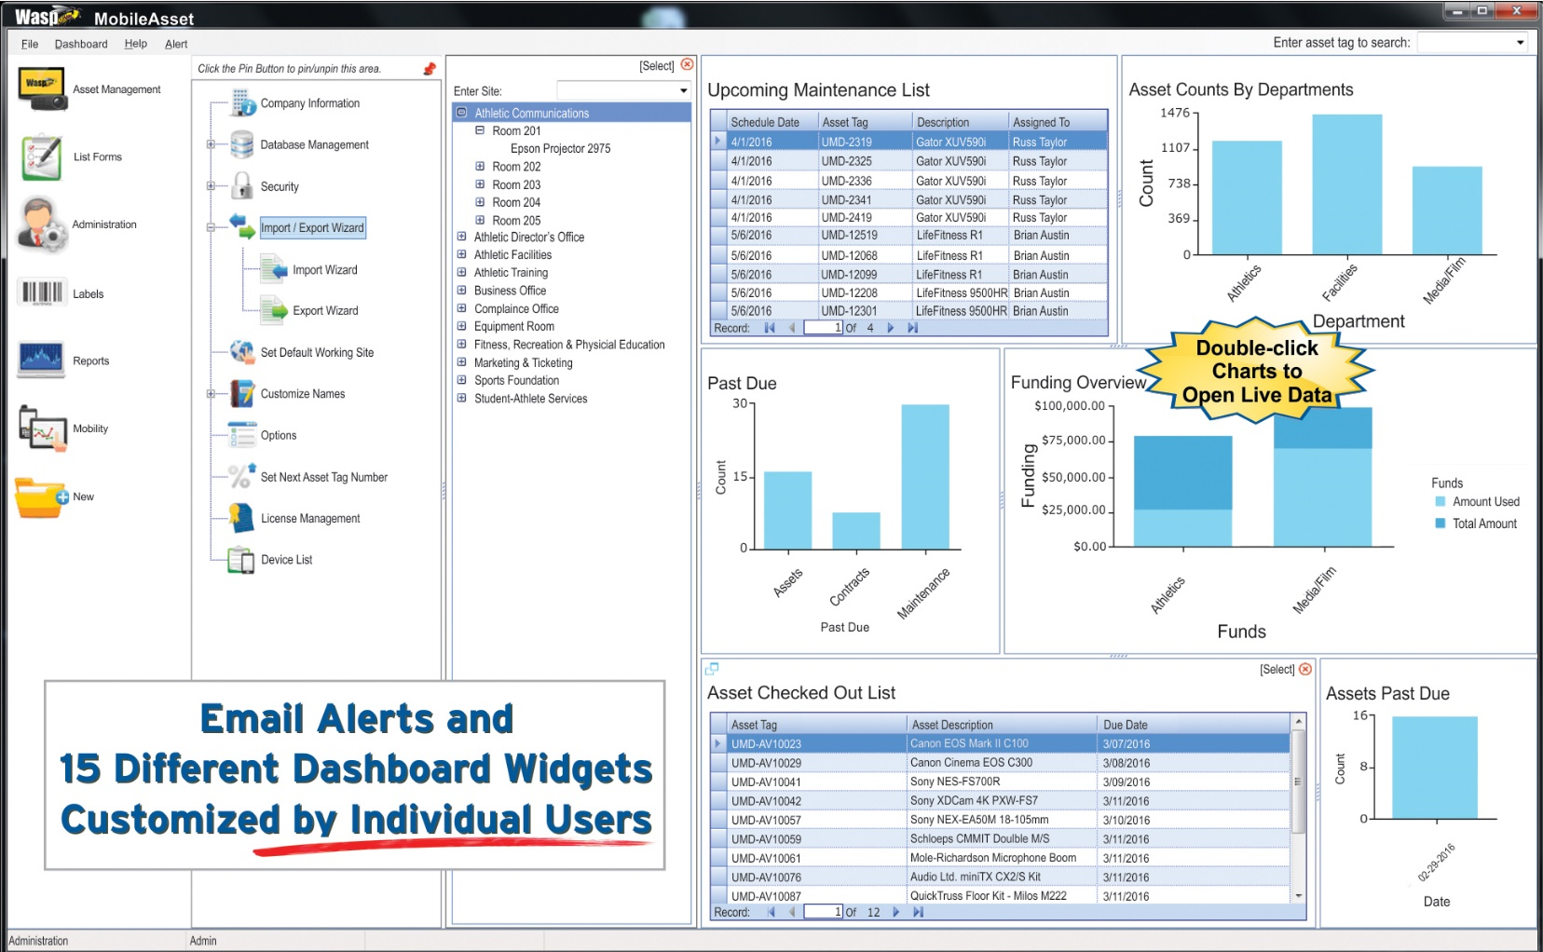This screenshot has height=952, width=1543.
Task: Expand the Athletic Director's Office node
Action: pyautogui.click(x=461, y=237)
